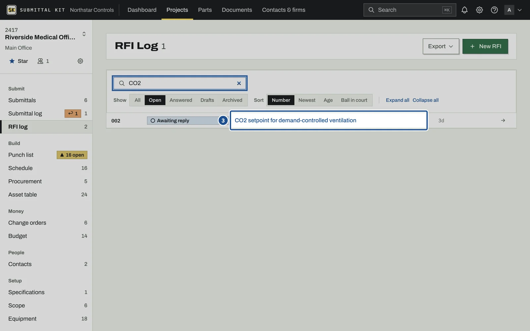
Task: Click Expand all link
Action: click(397, 100)
